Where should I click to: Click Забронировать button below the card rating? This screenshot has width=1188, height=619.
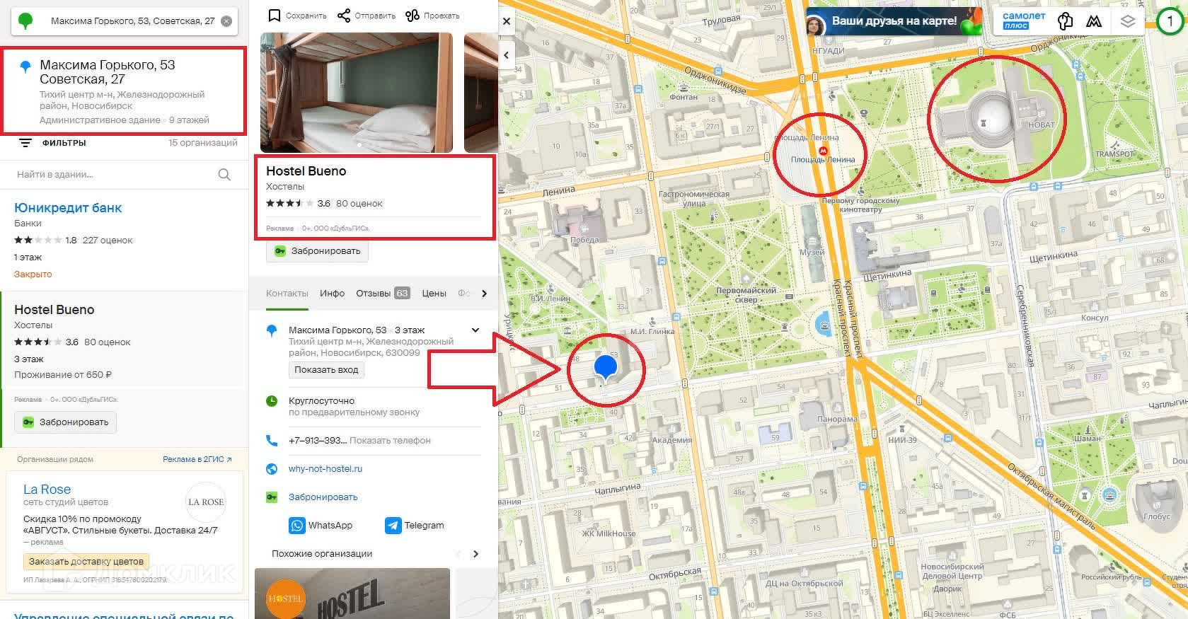point(318,251)
